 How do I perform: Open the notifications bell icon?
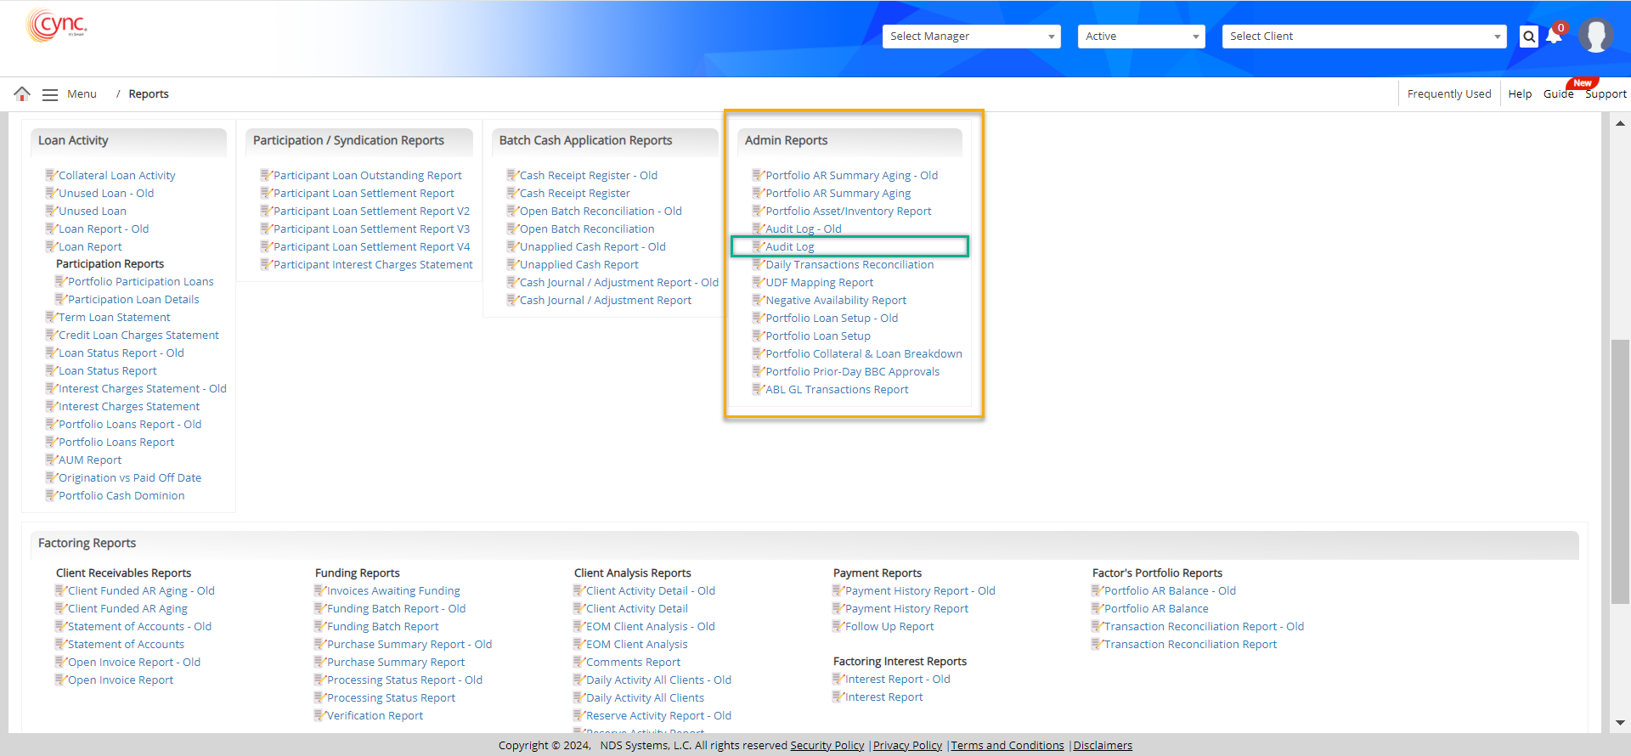tap(1554, 37)
